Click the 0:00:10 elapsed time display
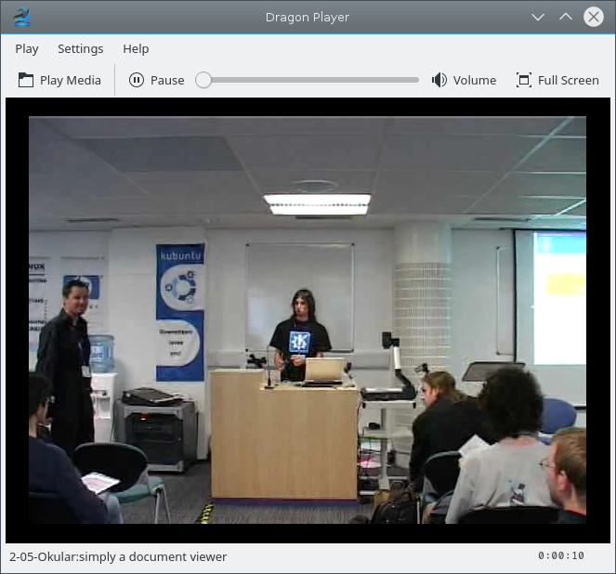The width and height of the screenshot is (616, 574). (x=560, y=556)
